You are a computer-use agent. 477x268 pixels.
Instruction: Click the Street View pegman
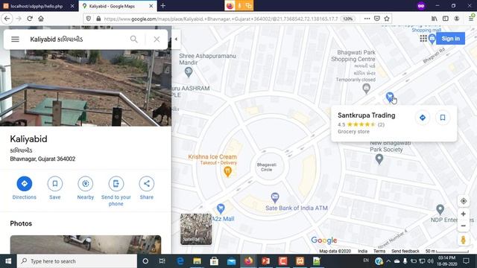coord(464,240)
